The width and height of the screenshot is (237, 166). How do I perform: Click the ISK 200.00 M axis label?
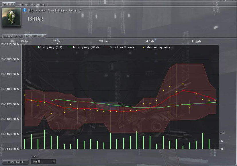click(10, 59)
